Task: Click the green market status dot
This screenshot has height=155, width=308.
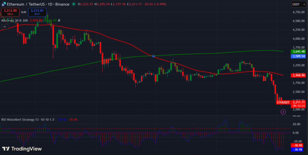Action: point(73,4)
